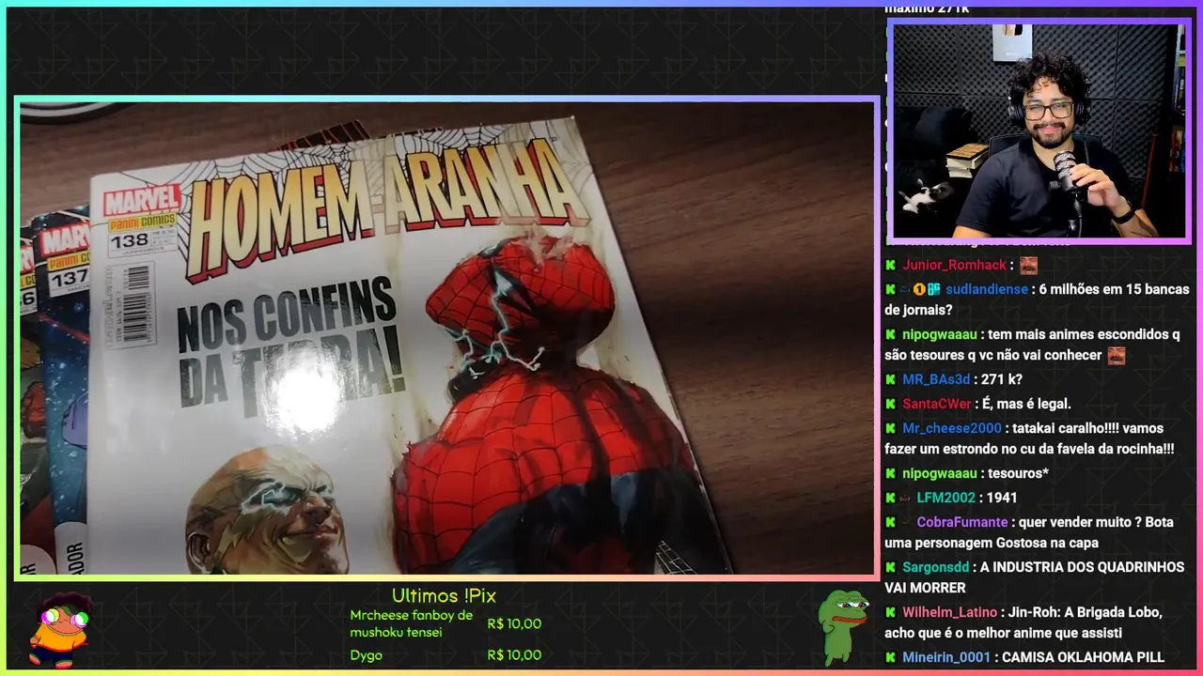Select the username Mineirin_0001 in chat
This screenshot has height=676, width=1203.
tap(946, 657)
